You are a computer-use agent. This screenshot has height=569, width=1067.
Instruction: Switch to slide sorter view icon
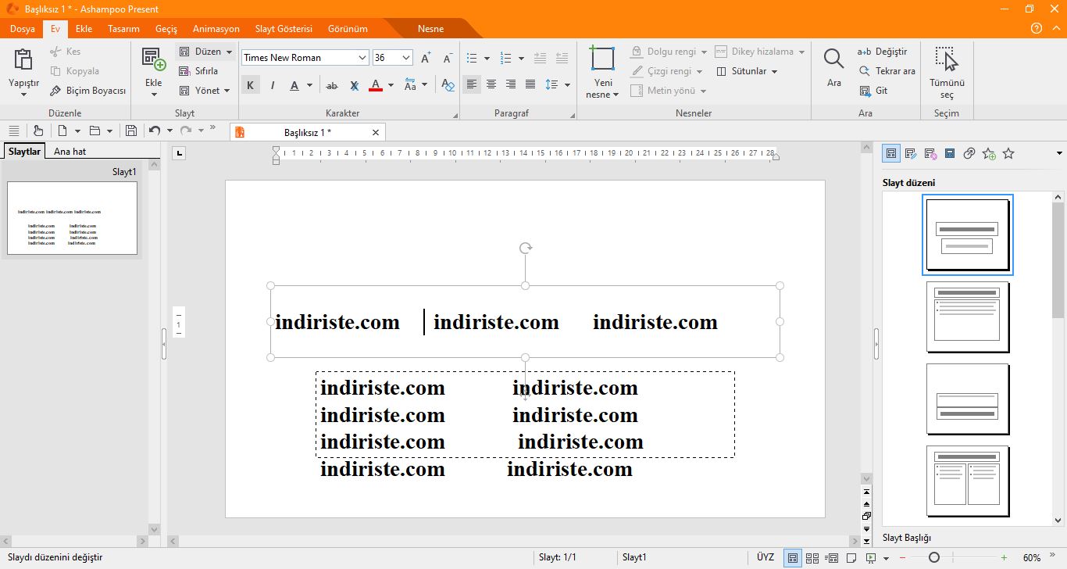pyautogui.click(x=812, y=558)
